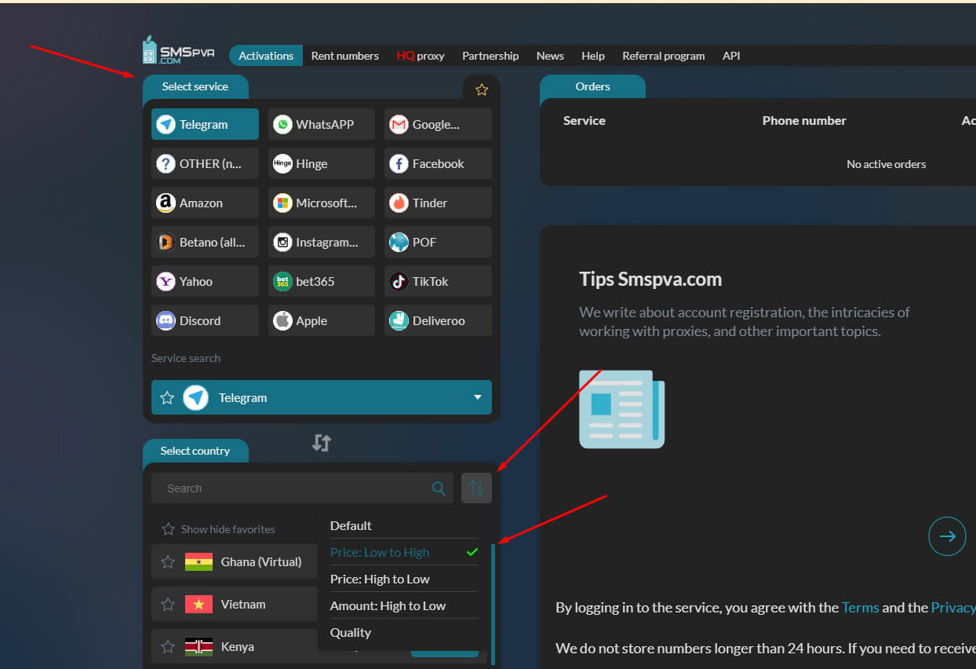Click the Select country tab header

coord(195,451)
